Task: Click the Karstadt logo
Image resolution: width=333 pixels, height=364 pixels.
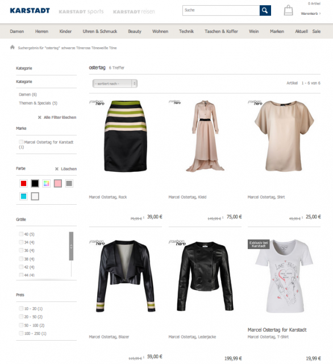Action: click(x=30, y=11)
